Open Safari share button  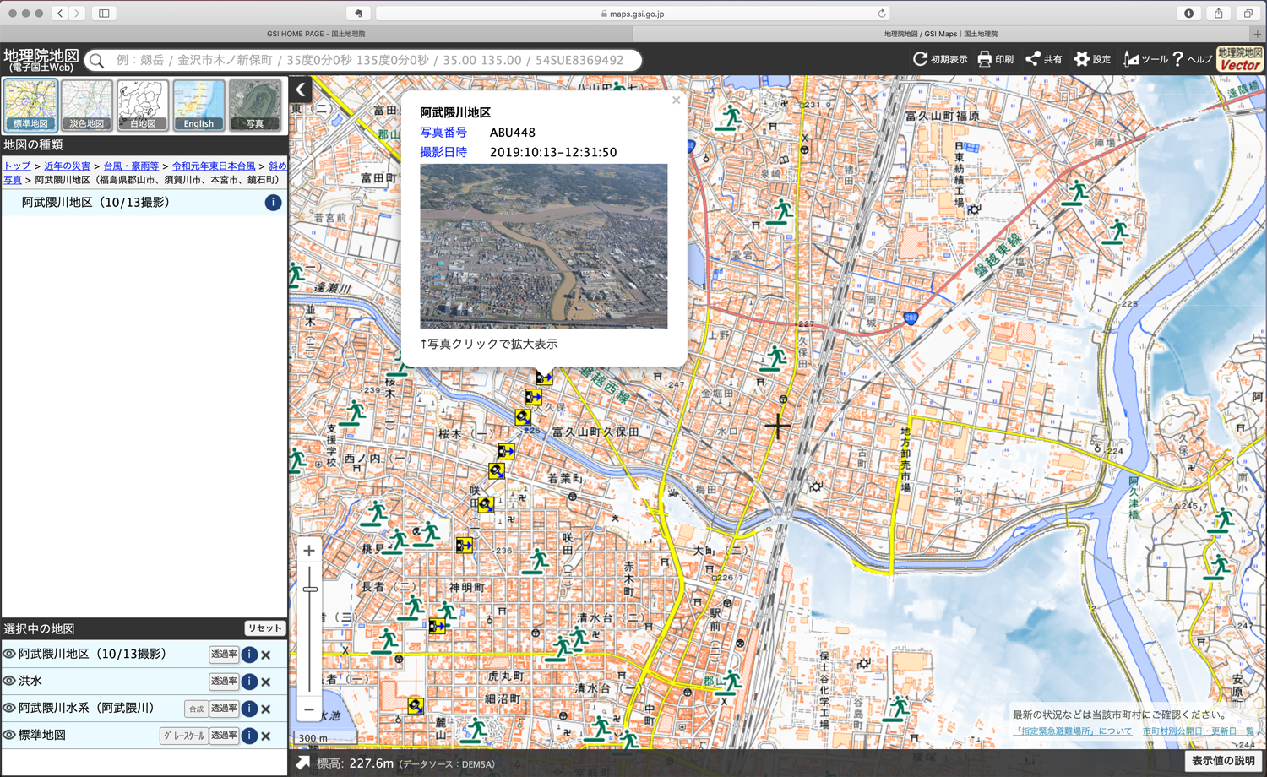coord(1218,14)
